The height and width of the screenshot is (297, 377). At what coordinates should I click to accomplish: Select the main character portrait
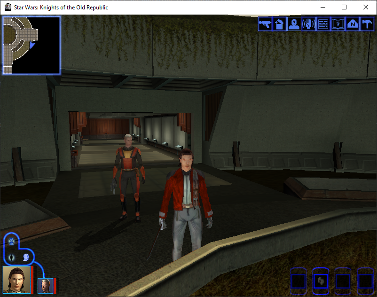pyautogui.click(x=16, y=280)
